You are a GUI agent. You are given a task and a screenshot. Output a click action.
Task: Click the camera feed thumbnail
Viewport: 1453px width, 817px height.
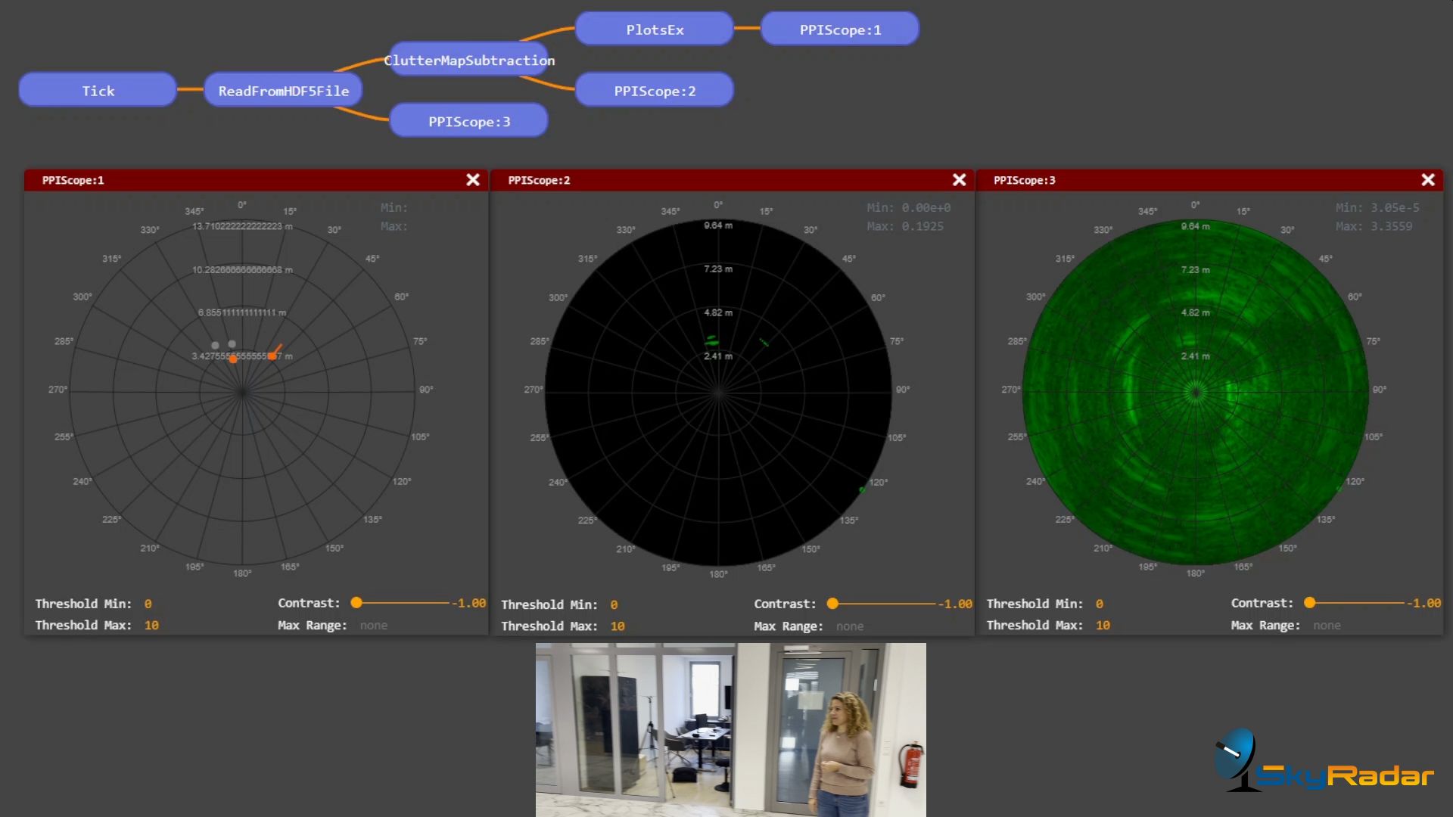[x=730, y=728]
